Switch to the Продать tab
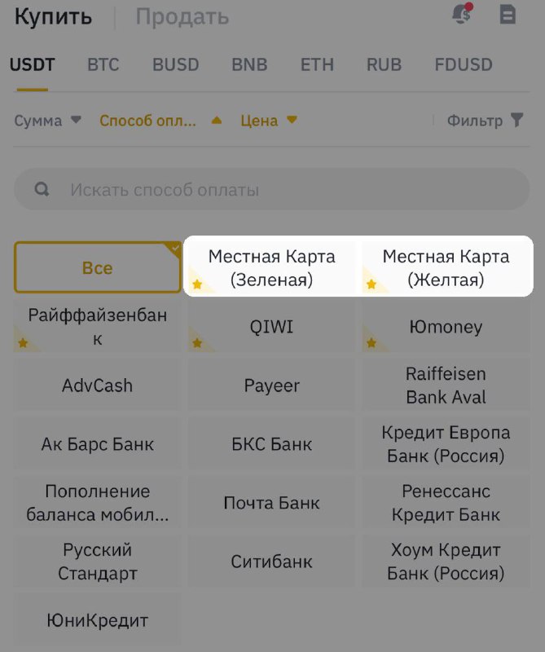Screen dimensions: 545x652 click(x=182, y=17)
